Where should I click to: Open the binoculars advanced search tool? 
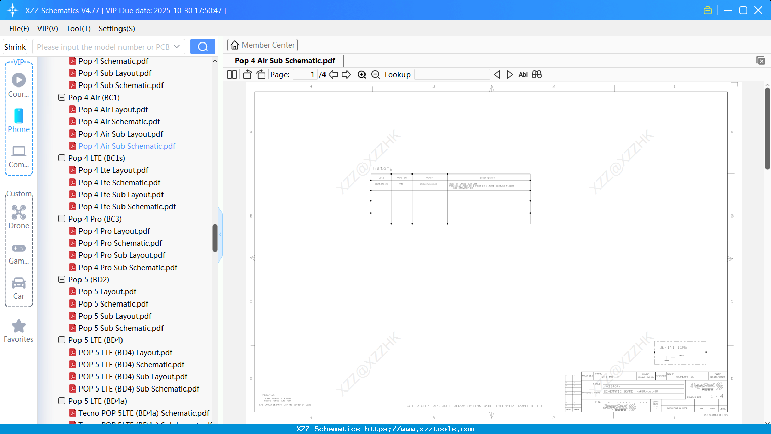pyautogui.click(x=536, y=74)
